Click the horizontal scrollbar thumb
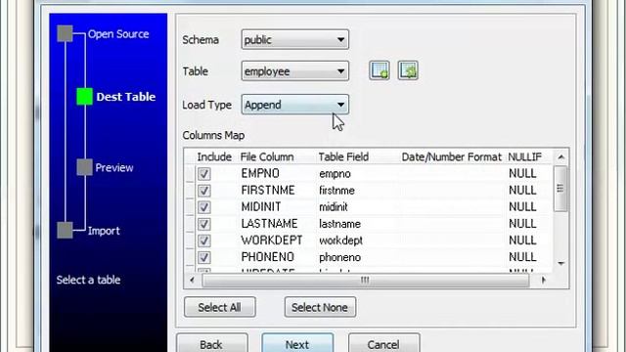The width and height of the screenshot is (626, 352). (366, 281)
